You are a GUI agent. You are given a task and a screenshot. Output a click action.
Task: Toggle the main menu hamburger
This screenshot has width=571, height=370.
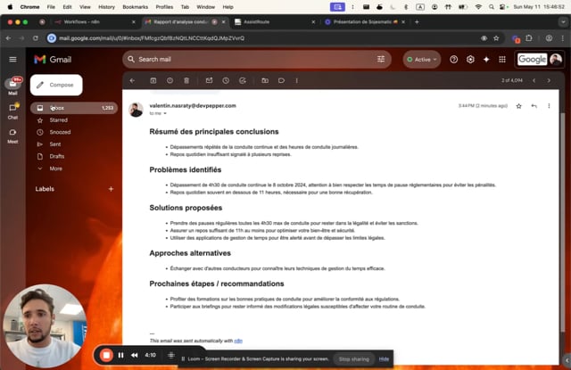point(12,60)
